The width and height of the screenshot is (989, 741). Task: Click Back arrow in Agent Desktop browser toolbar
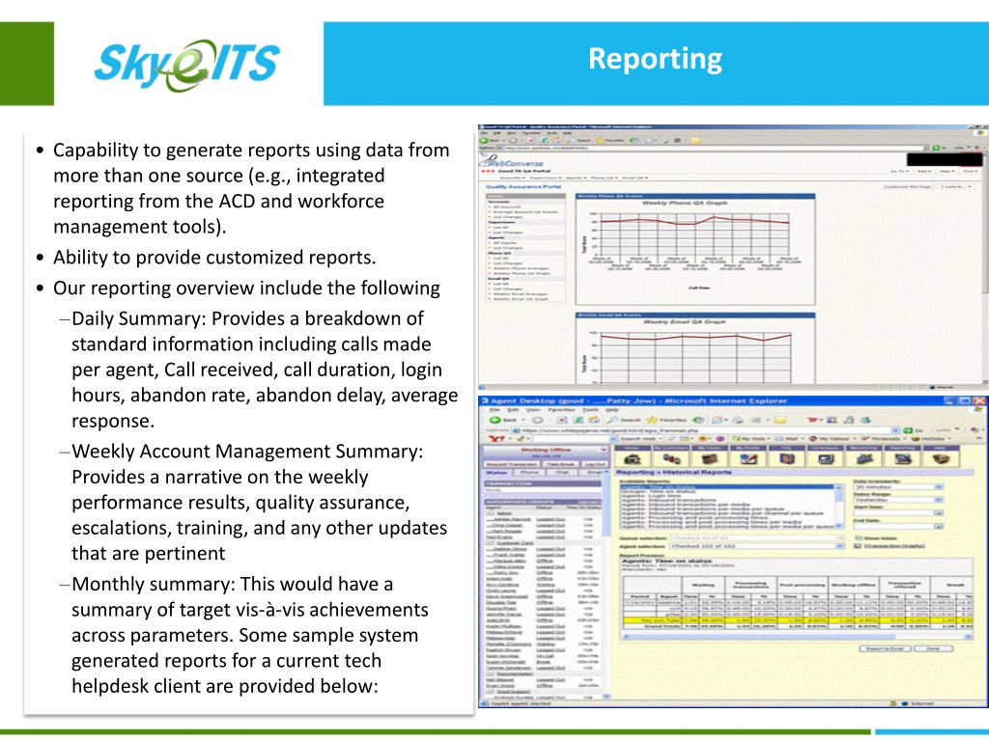tap(495, 420)
